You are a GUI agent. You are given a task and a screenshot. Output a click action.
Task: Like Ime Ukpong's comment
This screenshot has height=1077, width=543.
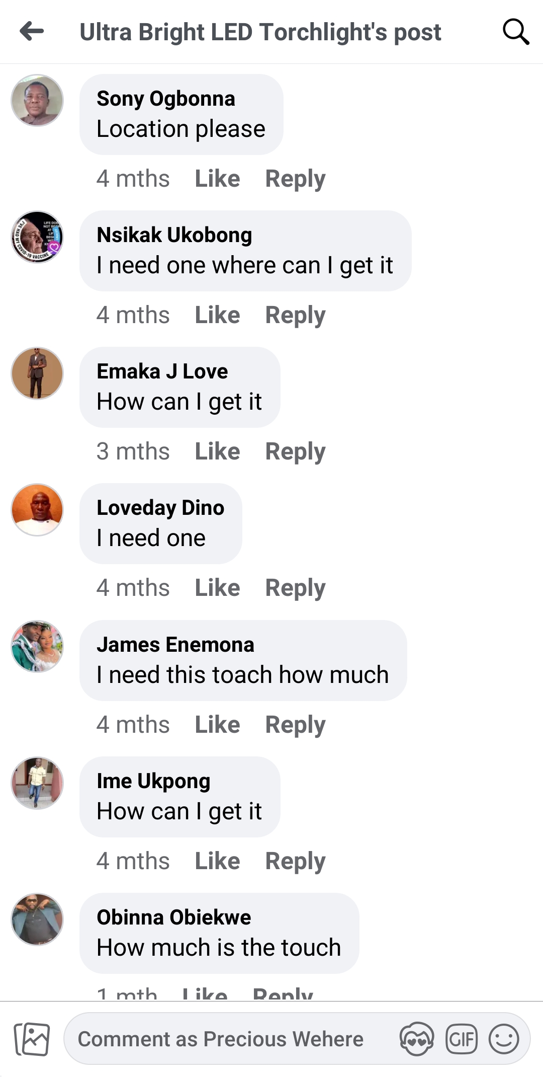(217, 861)
